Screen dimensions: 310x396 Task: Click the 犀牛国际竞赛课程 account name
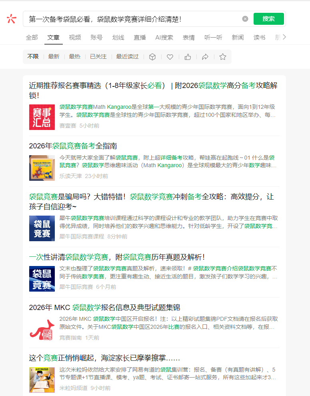pos(82,237)
